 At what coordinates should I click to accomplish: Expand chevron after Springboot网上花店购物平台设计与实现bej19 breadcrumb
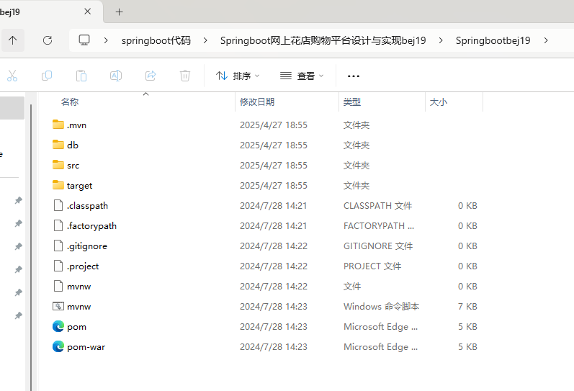(441, 40)
